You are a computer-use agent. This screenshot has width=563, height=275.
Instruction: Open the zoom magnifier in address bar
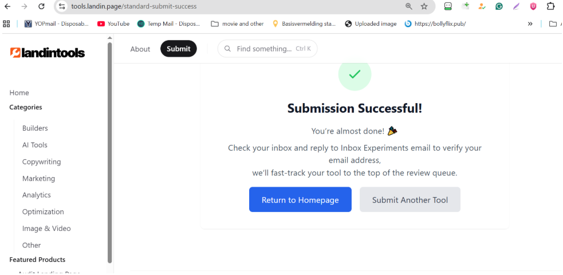[409, 6]
